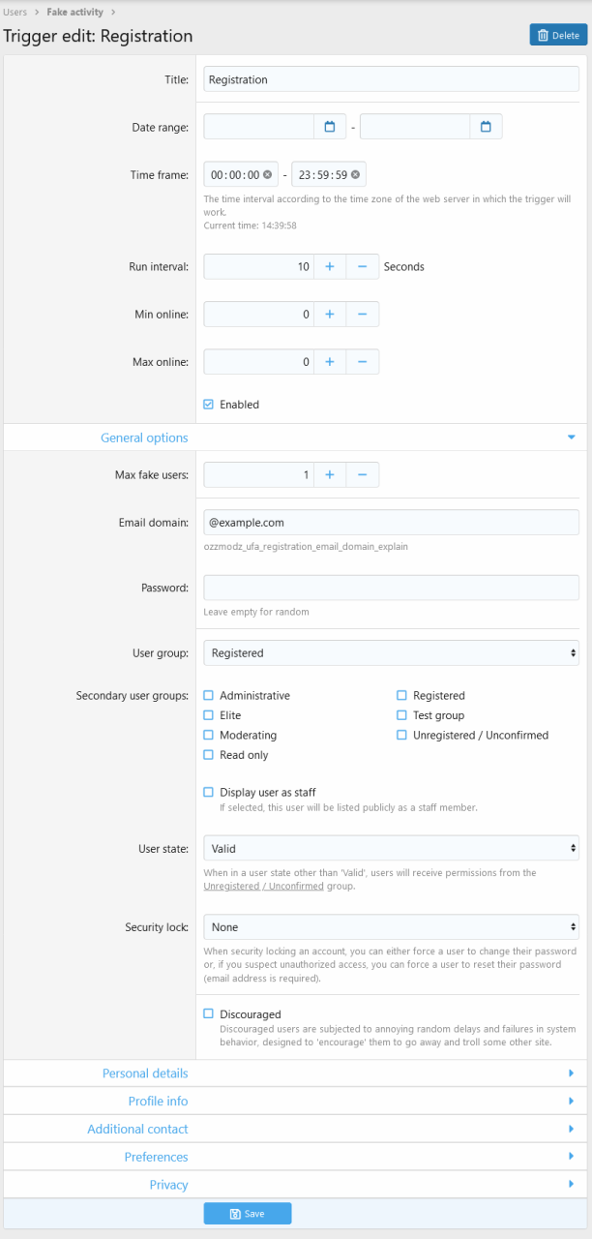
Task: Go to Fake activity breadcrumb
Action: pyautogui.click(x=74, y=12)
